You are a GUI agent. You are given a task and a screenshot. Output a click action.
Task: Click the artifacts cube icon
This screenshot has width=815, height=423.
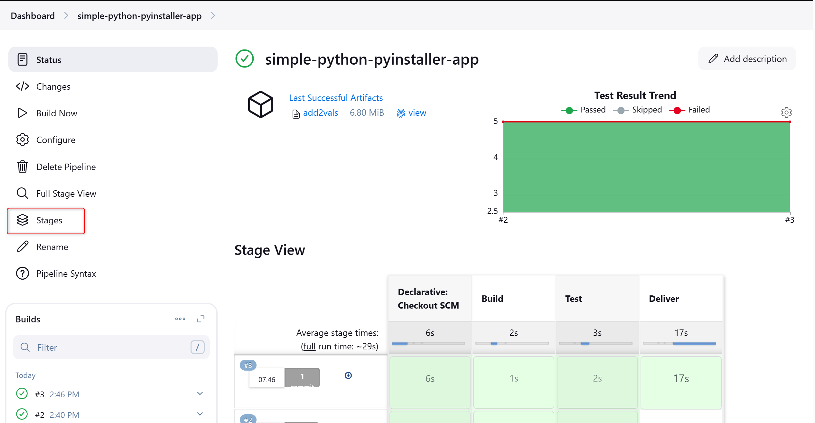pos(261,104)
